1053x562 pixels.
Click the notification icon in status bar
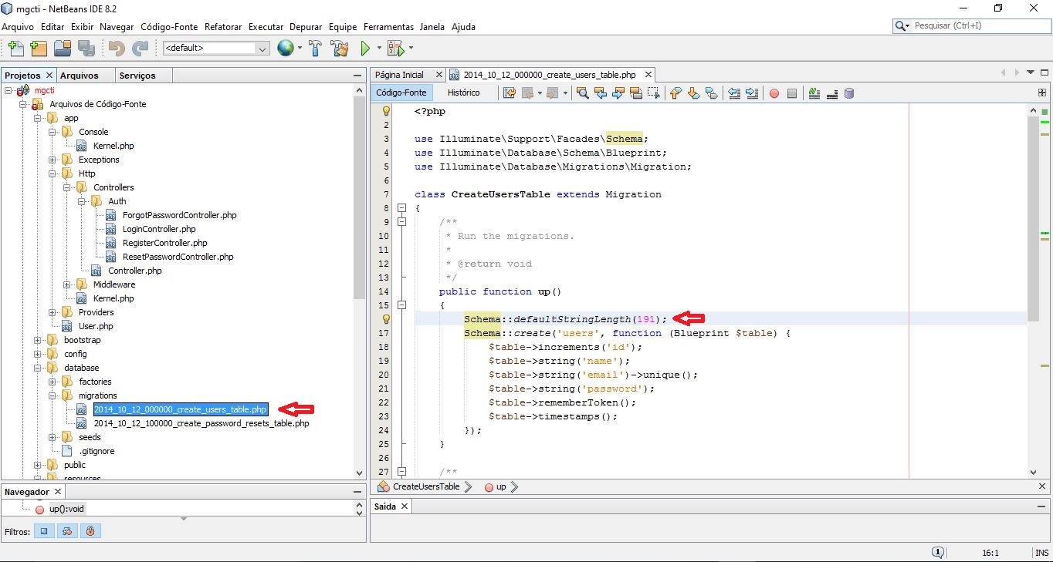[x=937, y=552]
